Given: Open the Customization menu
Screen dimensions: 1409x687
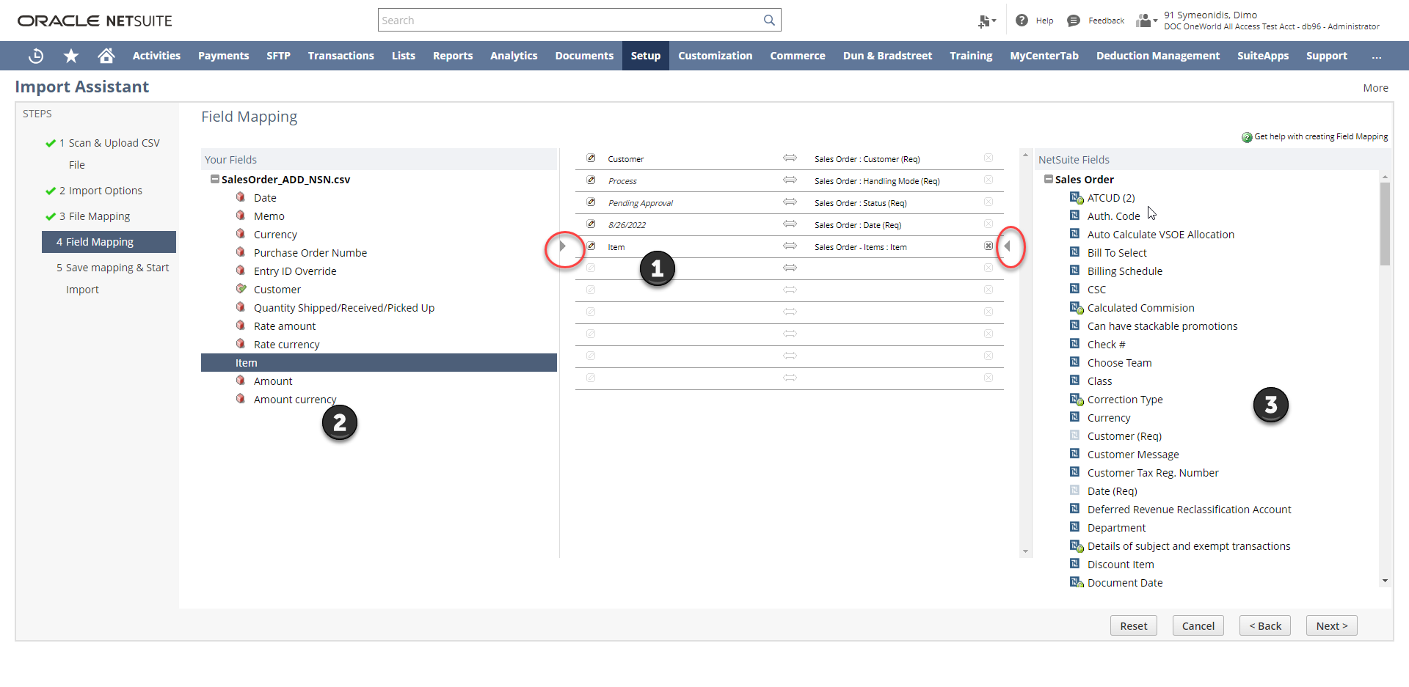Looking at the screenshot, I should (x=715, y=56).
